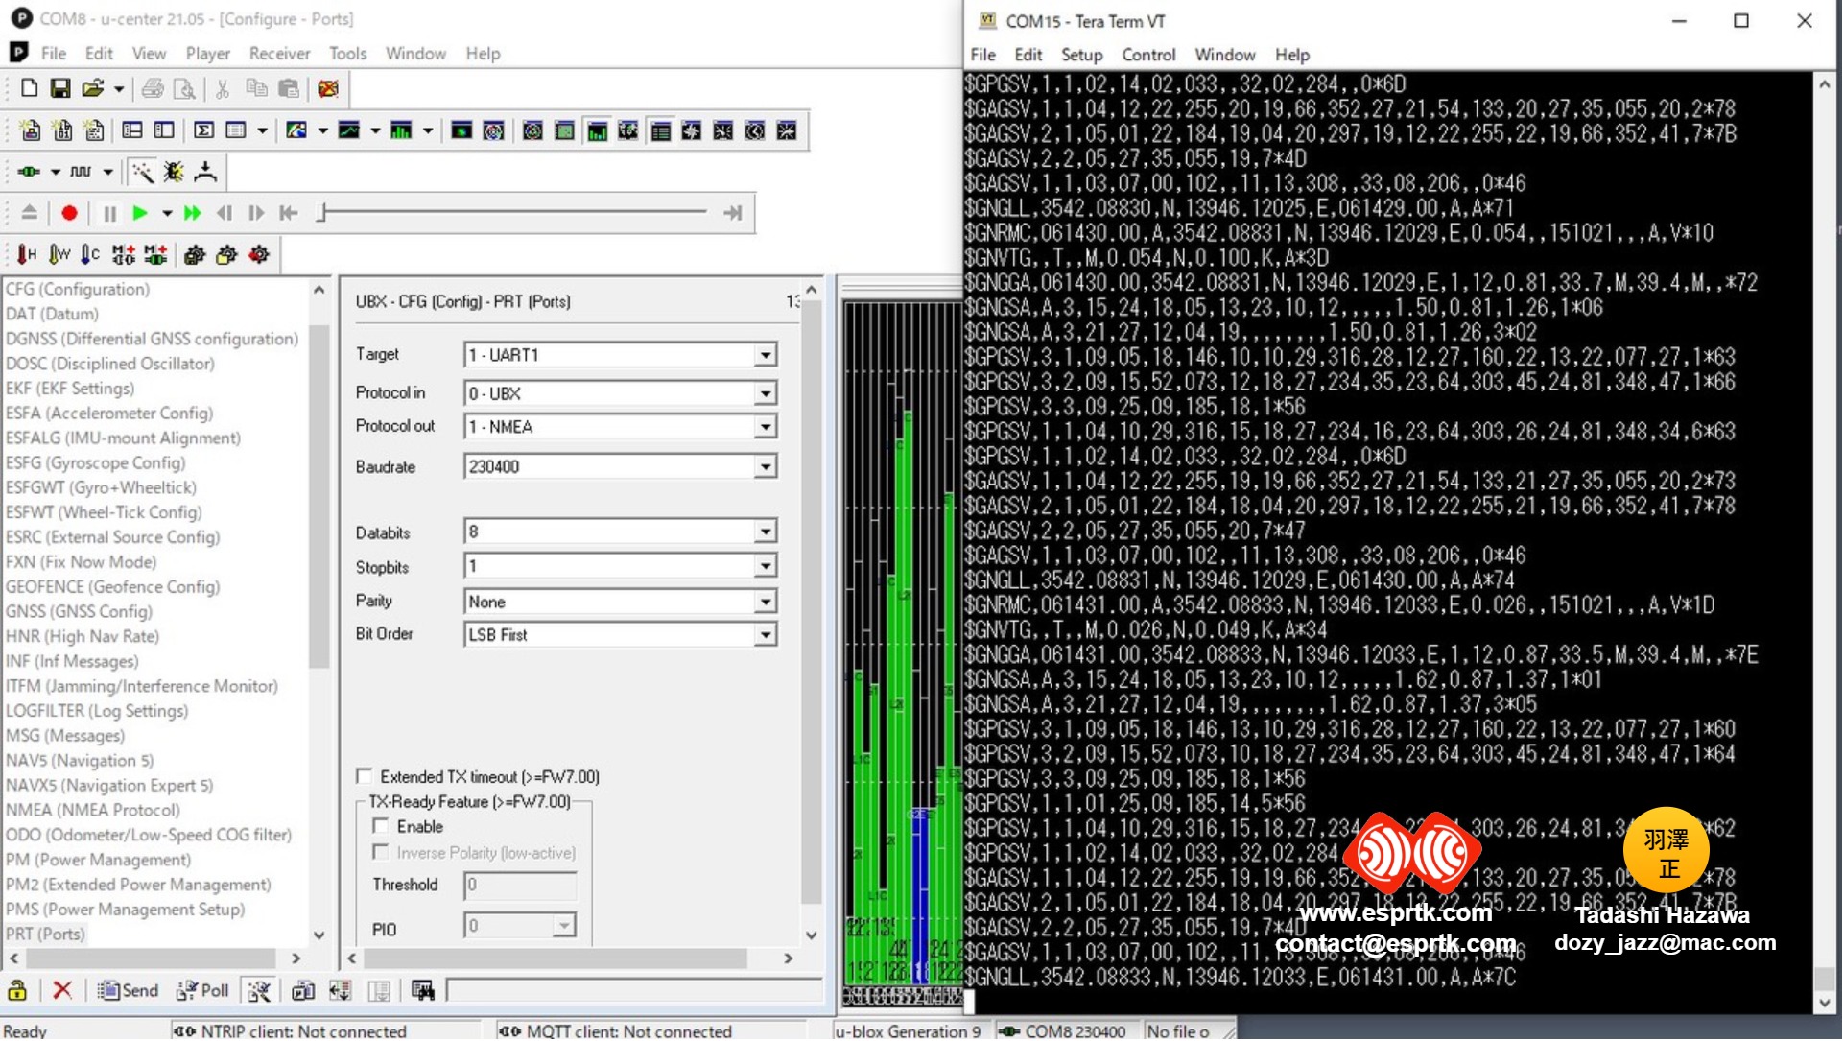The width and height of the screenshot is (1844, 1041).
Task: Open Tera Term Setup menu
Action: (1081, 55)
